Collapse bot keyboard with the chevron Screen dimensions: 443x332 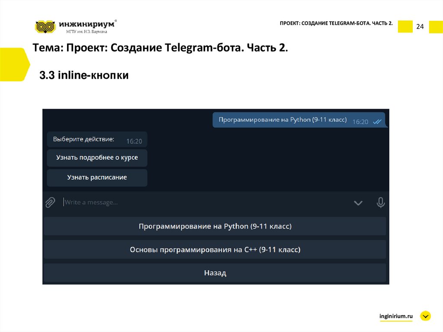coord(358,203)
